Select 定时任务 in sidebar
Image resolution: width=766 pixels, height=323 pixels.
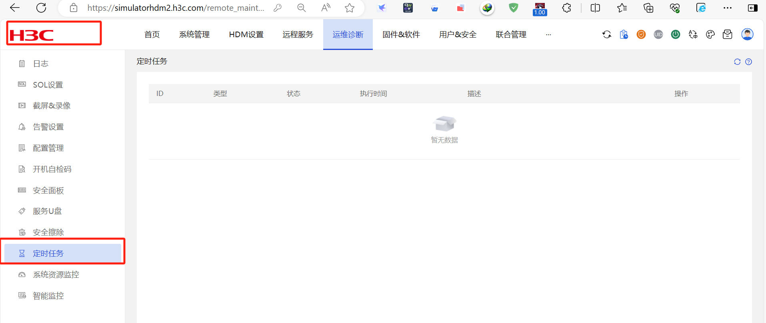pos(63,253)
